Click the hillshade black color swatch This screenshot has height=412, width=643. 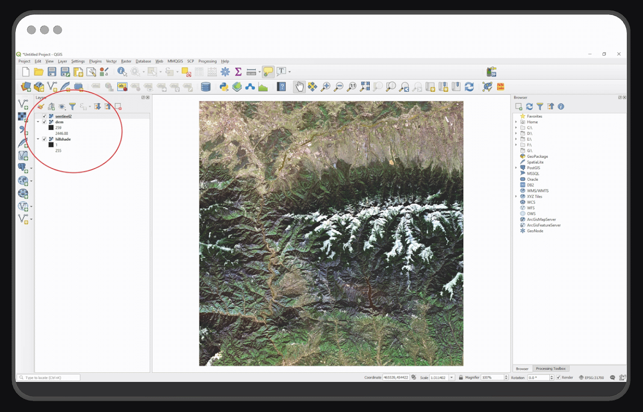[x=51, y=144]
